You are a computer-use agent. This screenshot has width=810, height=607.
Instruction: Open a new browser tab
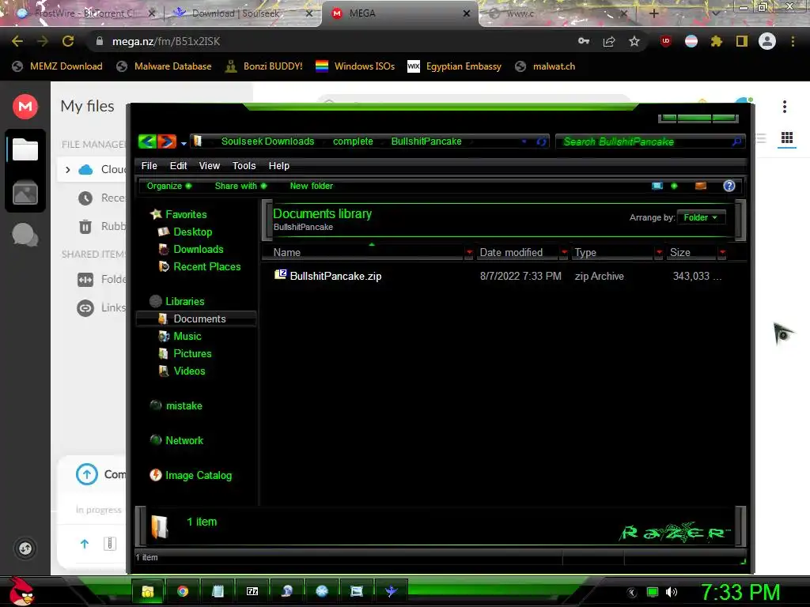pyautogui.click(x=653, y=13)
